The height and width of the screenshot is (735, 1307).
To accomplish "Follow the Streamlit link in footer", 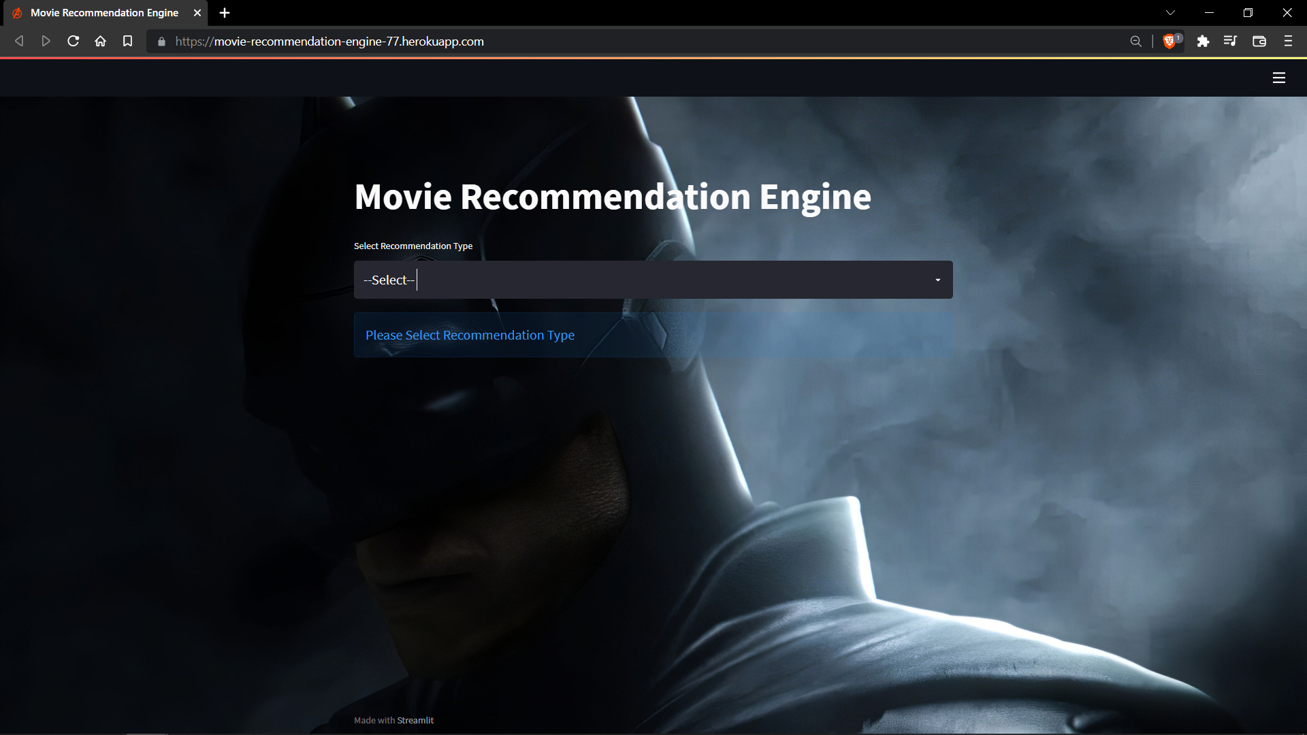I will [x=415, y=719].
